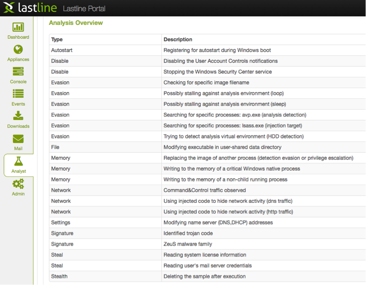Navigate to the Events view
The height and width of the screenshot is (285, 366).
(18, 97)
